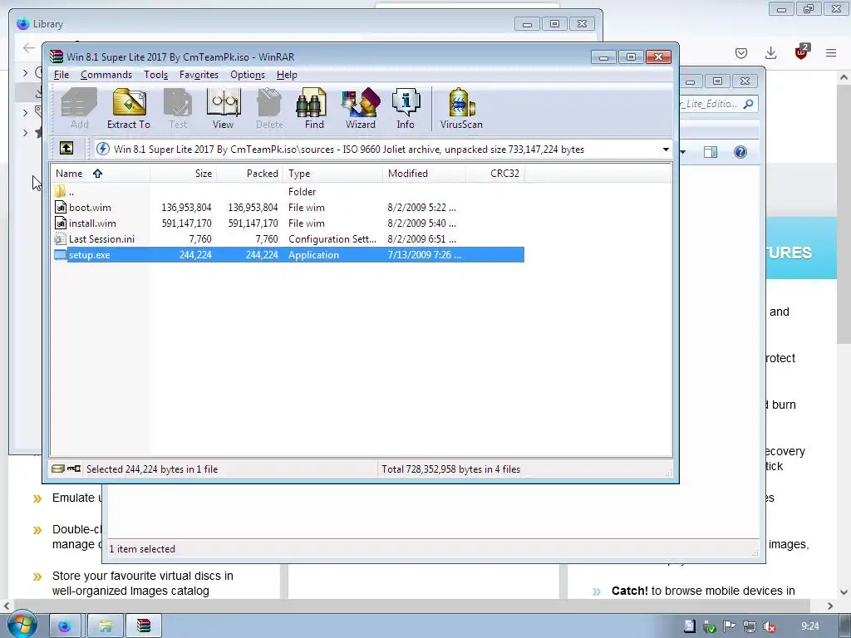Click the Extract To toolbar icon
The image size is (851, 638).
[x=129, y=109]
